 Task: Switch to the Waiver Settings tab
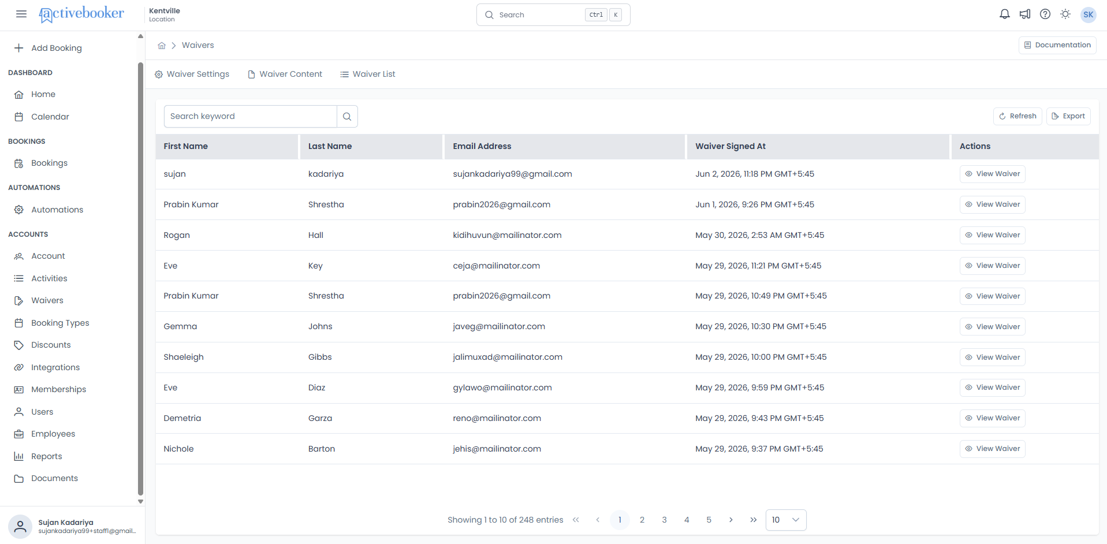point(192,74)
